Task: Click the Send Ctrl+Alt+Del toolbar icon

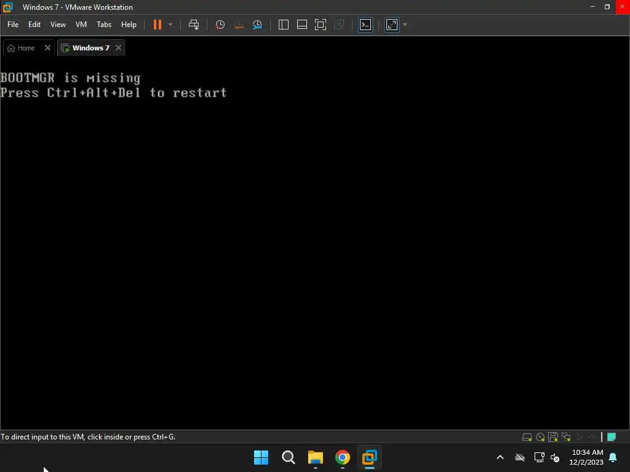Action: tap(194, 25)
